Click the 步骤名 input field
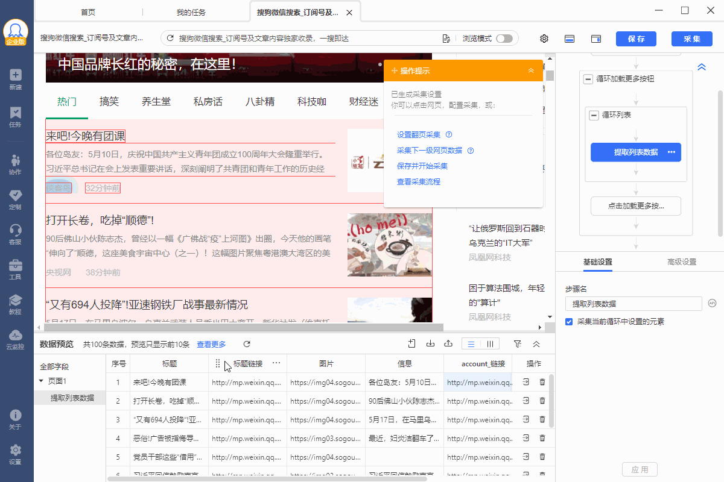 pyautogui.click(x=634, y=304)
